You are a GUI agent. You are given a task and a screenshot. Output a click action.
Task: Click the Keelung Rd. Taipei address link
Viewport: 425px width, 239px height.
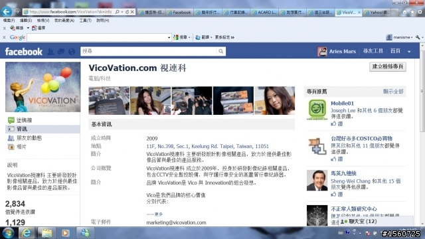(x=207, y=146)
